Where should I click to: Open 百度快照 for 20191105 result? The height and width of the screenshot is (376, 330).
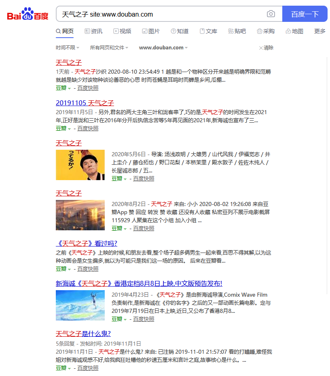[88, 129]
